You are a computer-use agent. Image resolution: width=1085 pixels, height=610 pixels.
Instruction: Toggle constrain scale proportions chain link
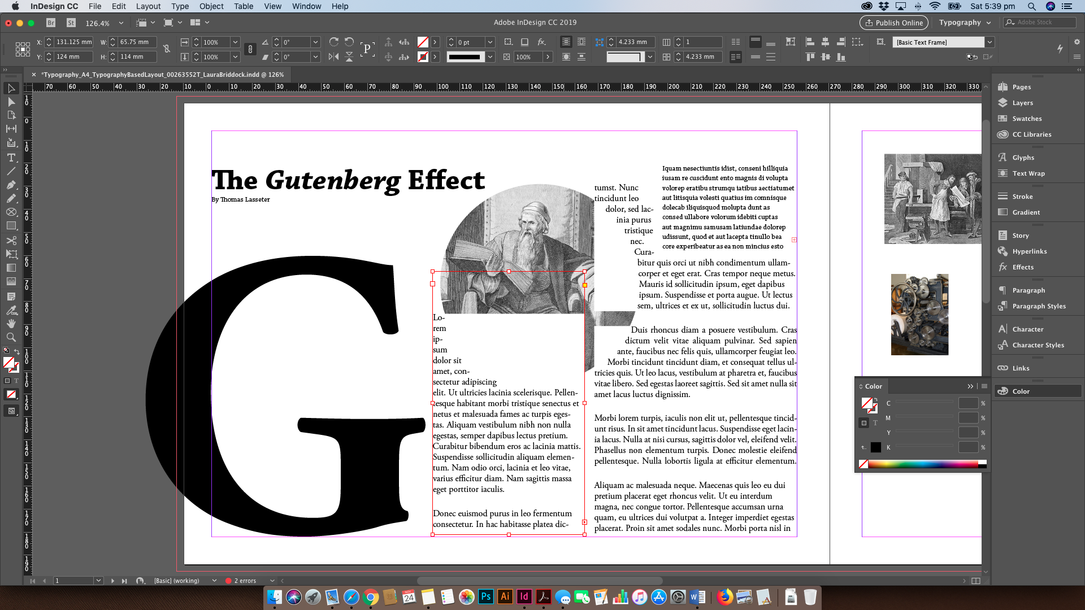click(250, 49)
